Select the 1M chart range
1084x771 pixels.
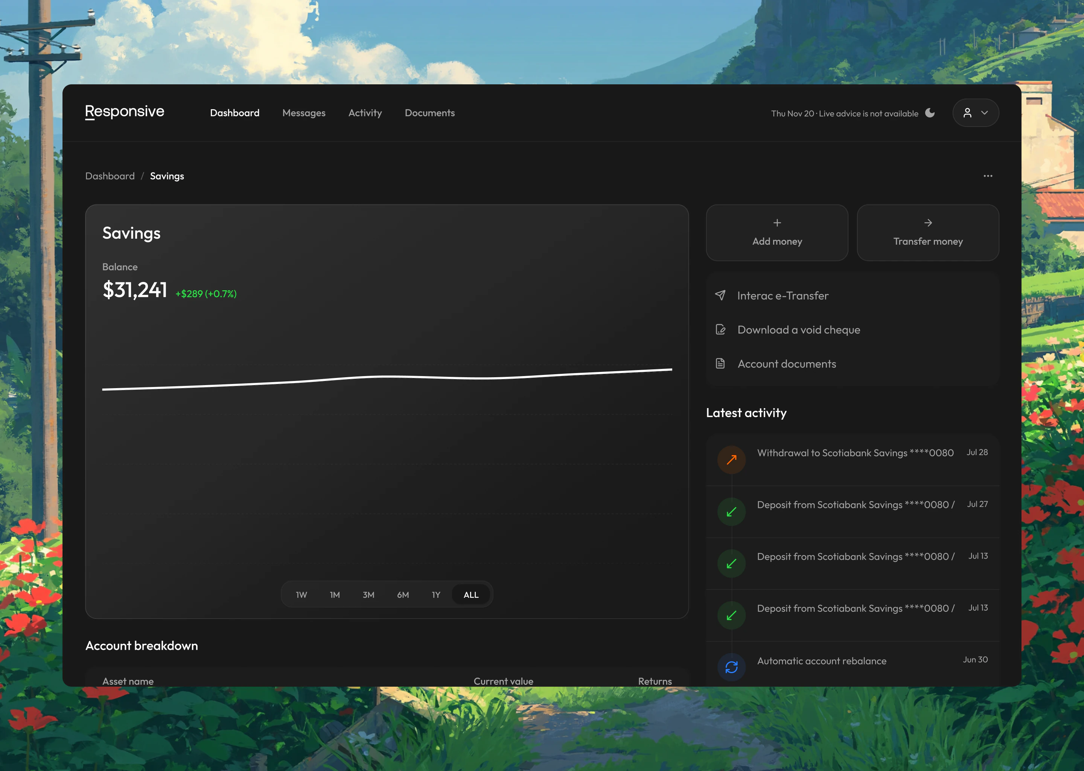[335, 595]
